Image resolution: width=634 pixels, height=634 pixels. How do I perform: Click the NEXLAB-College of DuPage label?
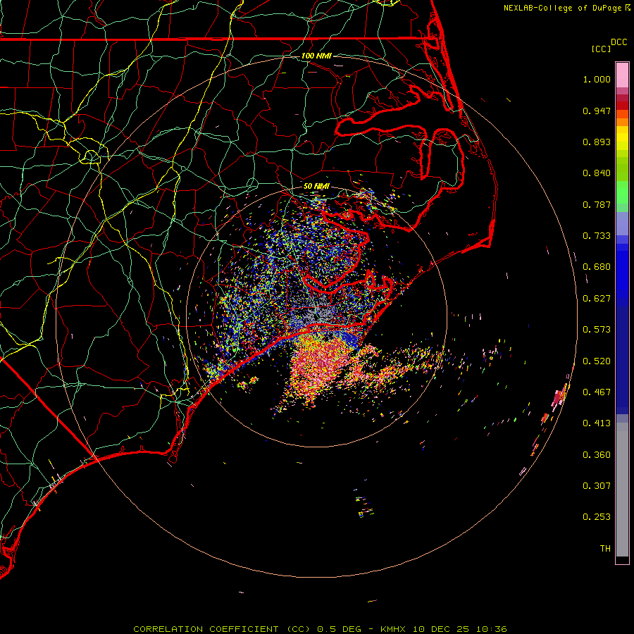(x=567, y=8)
